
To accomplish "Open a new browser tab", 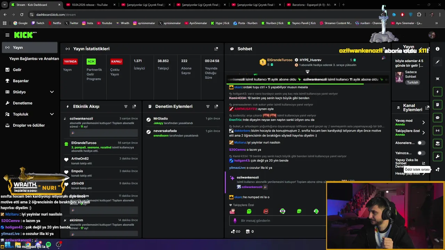I will coord(343,5).
